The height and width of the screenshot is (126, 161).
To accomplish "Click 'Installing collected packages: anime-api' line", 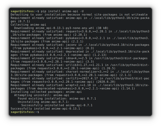I will (x=46, y=92).
